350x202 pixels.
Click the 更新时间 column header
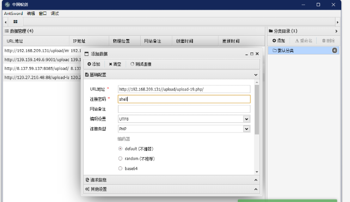coord(242,41)
